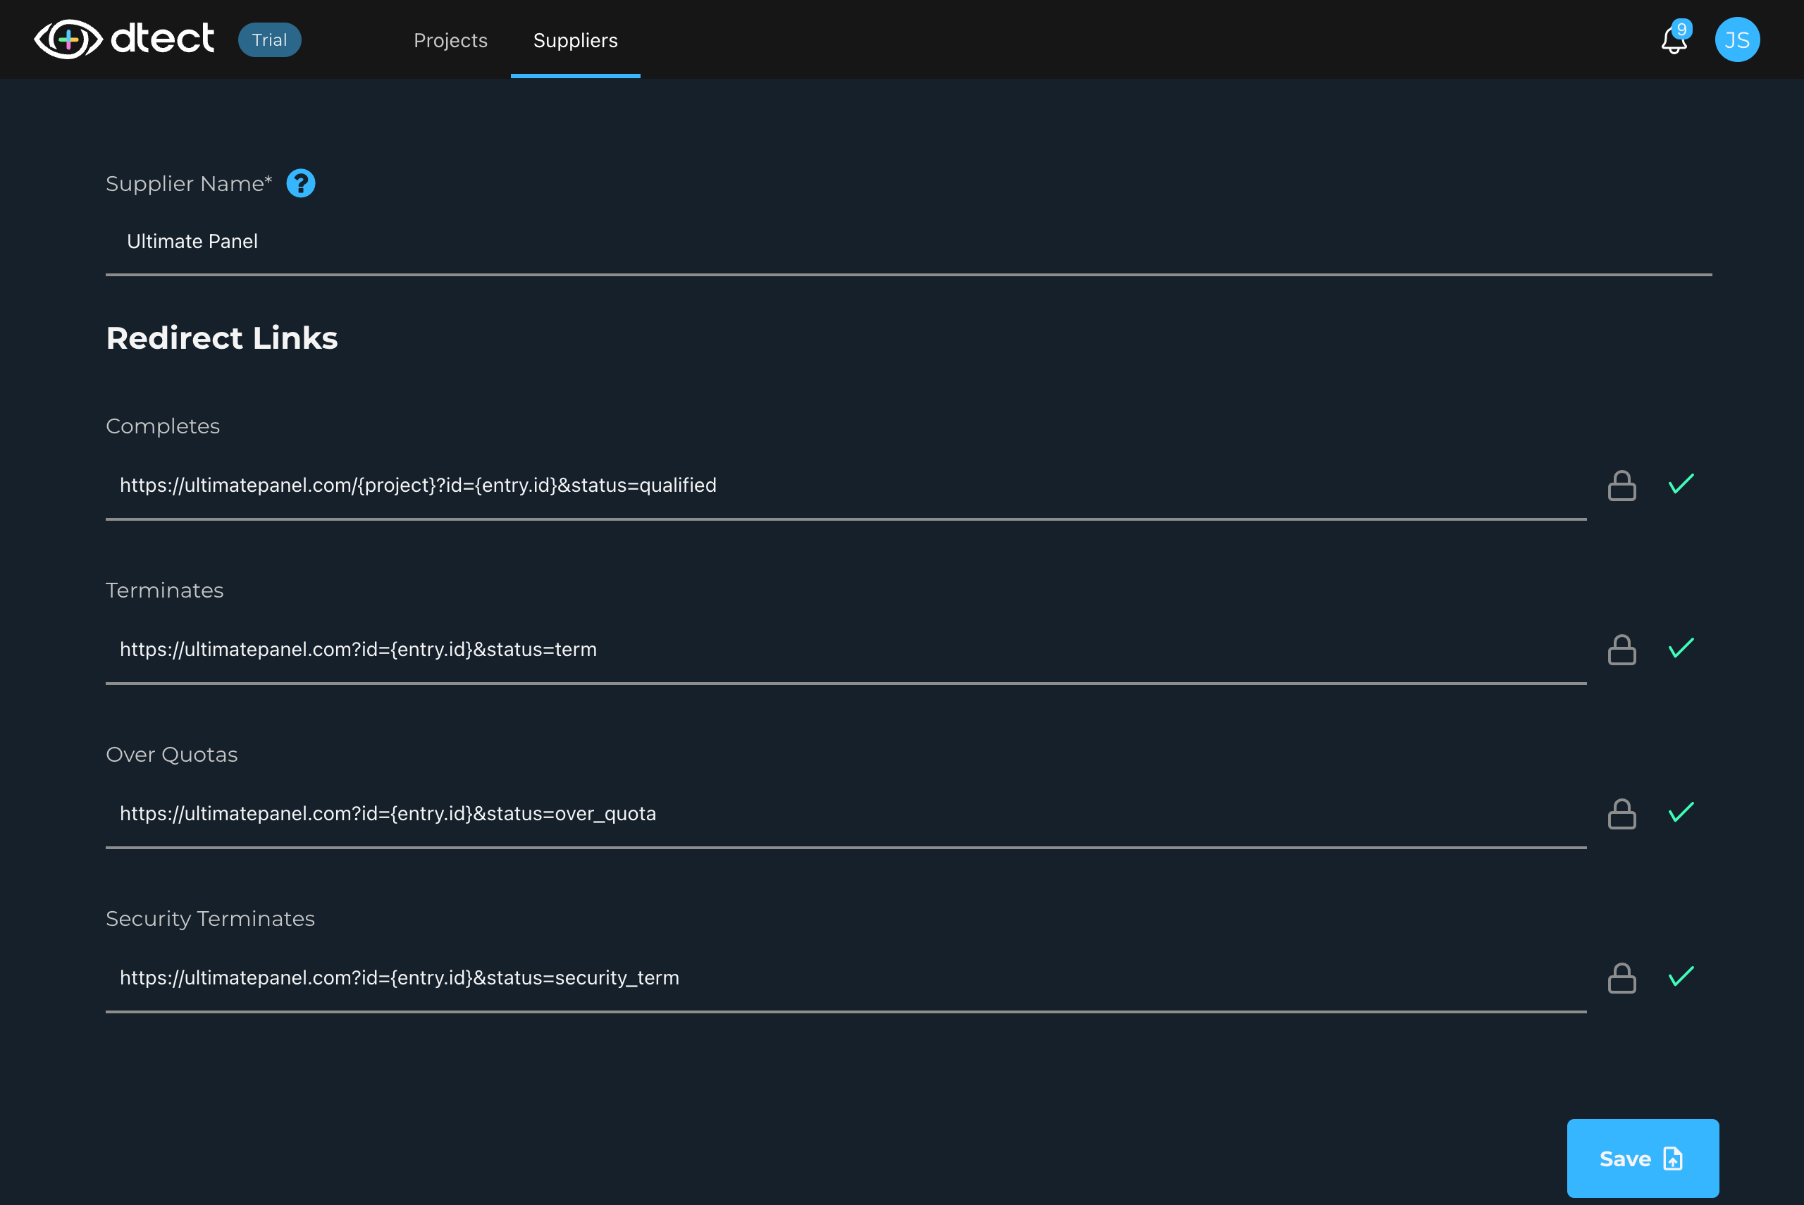Screen dimensions: 1804x1205
Task: Open the JS user avatar menu
Action: 1736,40
